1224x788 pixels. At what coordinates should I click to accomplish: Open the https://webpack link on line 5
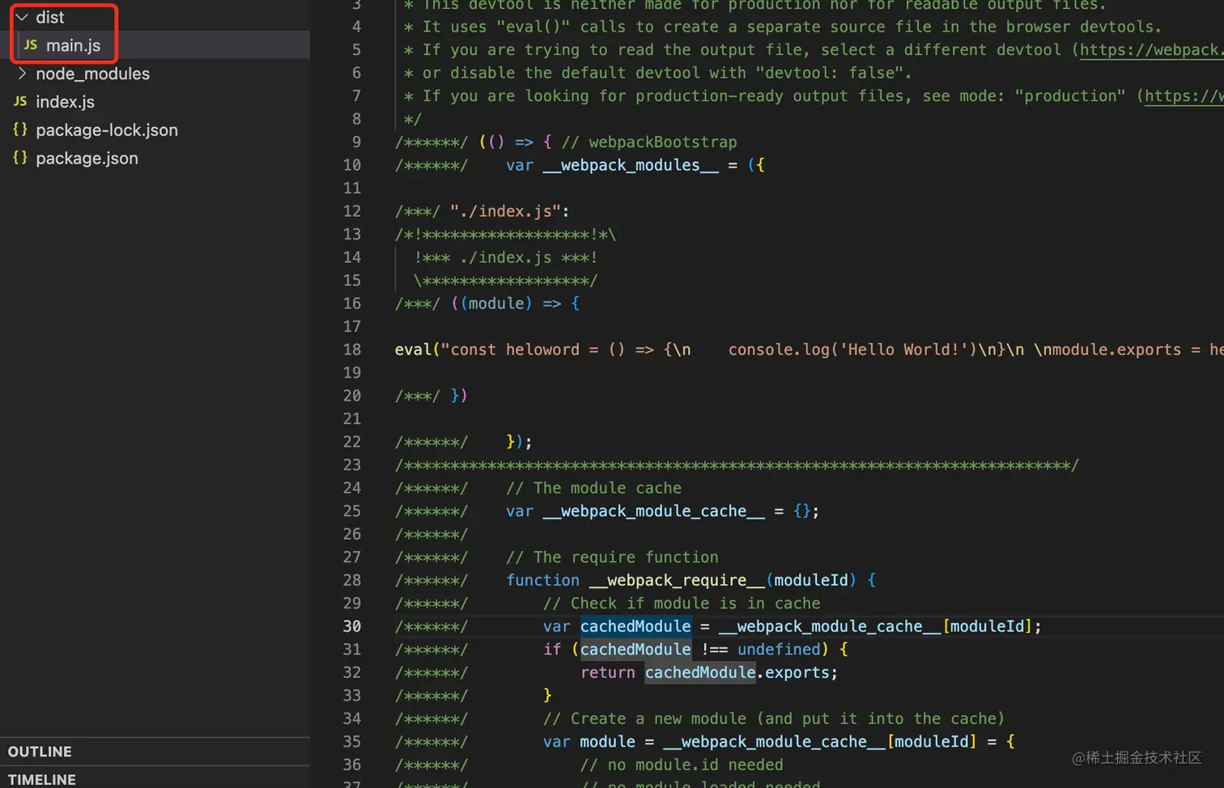(1152, 50)
